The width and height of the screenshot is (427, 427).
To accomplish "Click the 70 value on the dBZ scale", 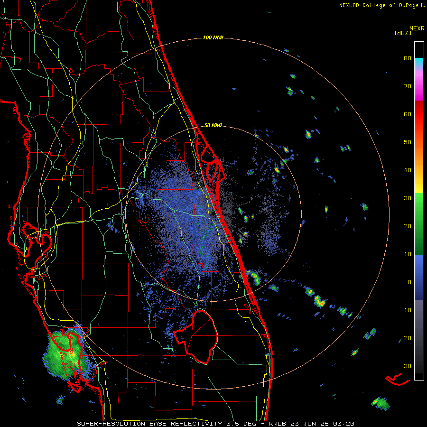I will click(x=408, y=86).
